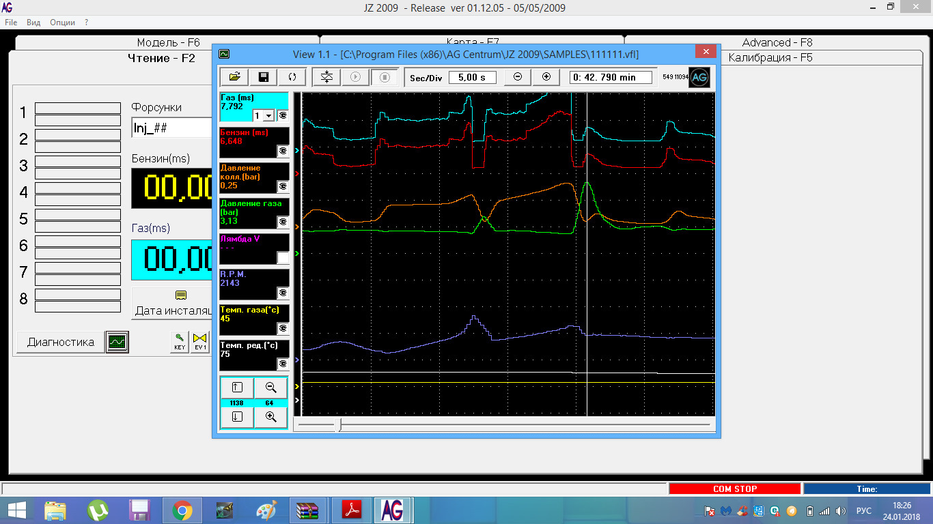The height and width of the screenshot is (524, 933).
Task: Click the play button in the View toolbar
Action: [x=355, y=77]
